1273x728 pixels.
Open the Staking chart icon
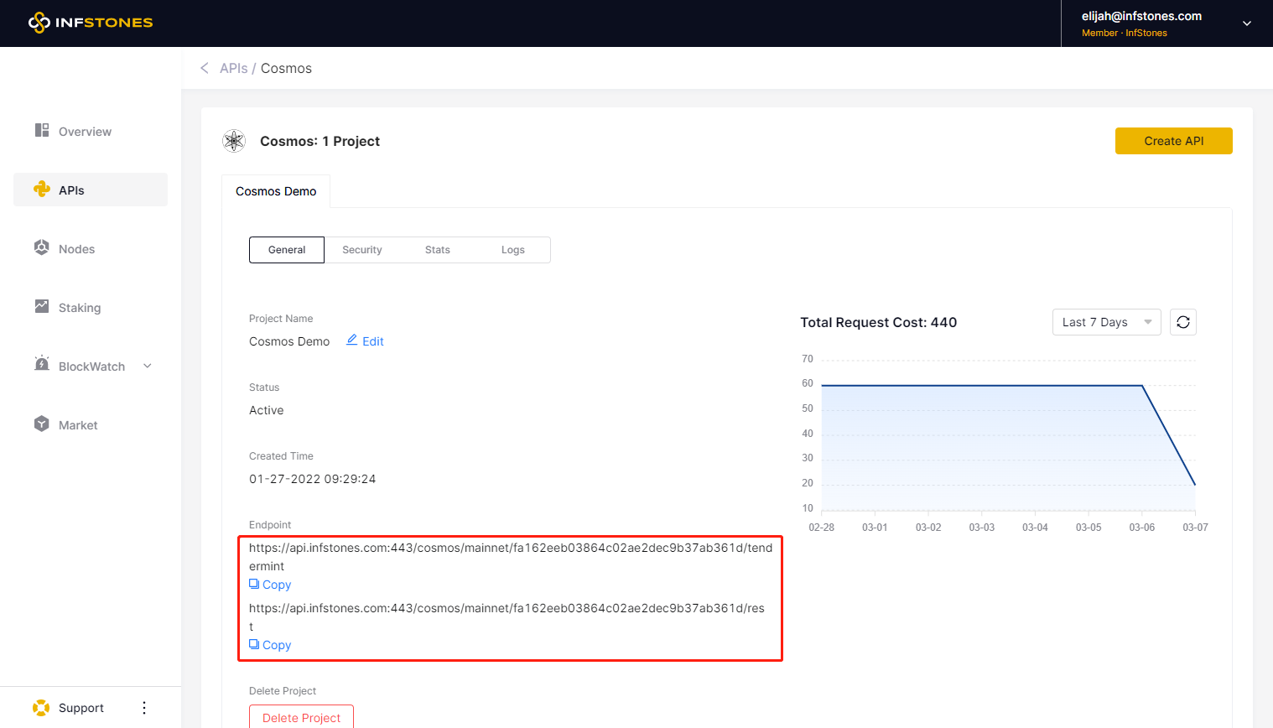click(42, 306)
